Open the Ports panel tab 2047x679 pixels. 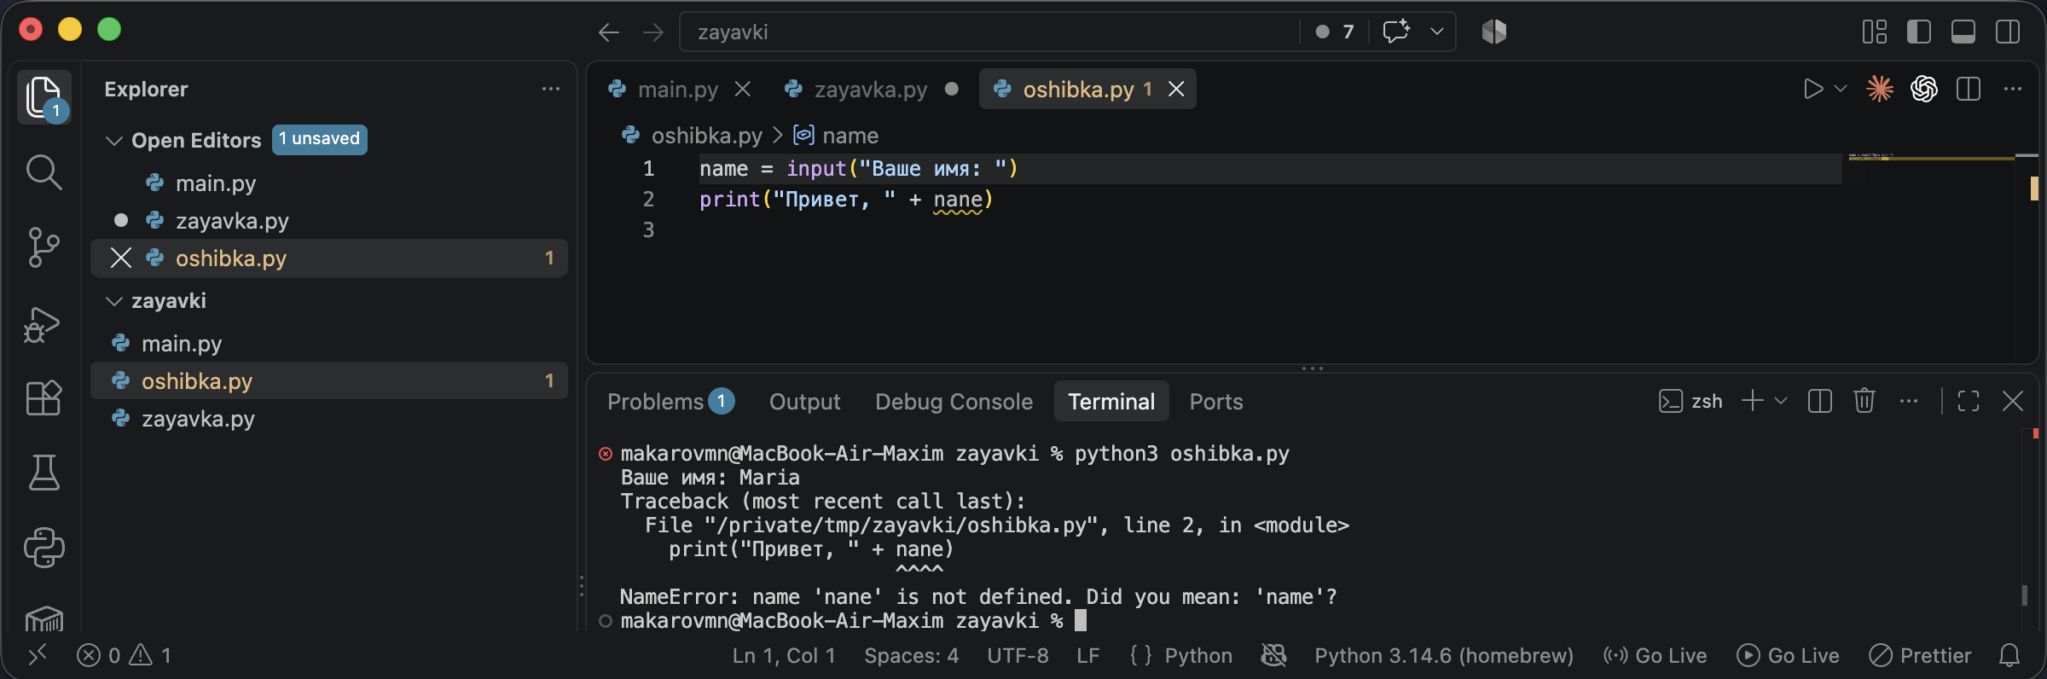(1215, 401)
